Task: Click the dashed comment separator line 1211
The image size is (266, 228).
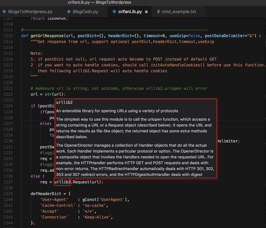Action: point(114,30)
